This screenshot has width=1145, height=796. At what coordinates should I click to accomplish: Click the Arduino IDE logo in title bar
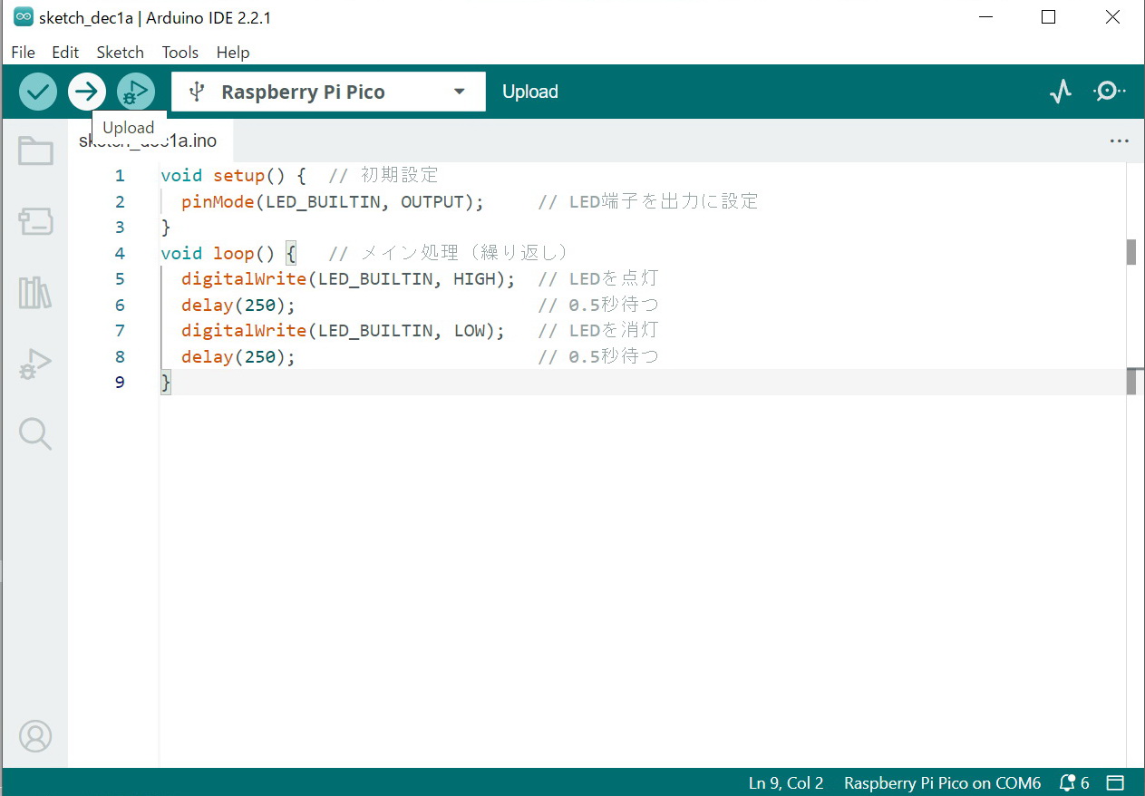click(x=24, y=17)
